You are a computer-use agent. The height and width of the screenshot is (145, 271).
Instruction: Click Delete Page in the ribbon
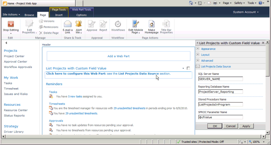pyautogui.click(x=49, y=33)
